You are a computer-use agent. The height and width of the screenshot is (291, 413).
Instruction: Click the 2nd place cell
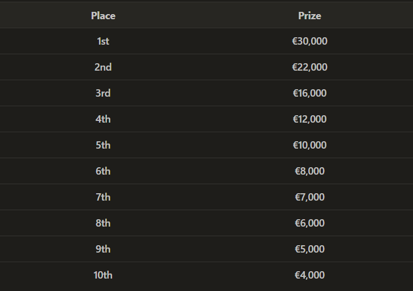[x=103, y=67]
